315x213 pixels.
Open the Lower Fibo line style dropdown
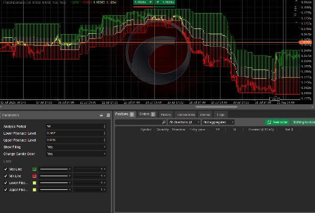tap(55, 183)
